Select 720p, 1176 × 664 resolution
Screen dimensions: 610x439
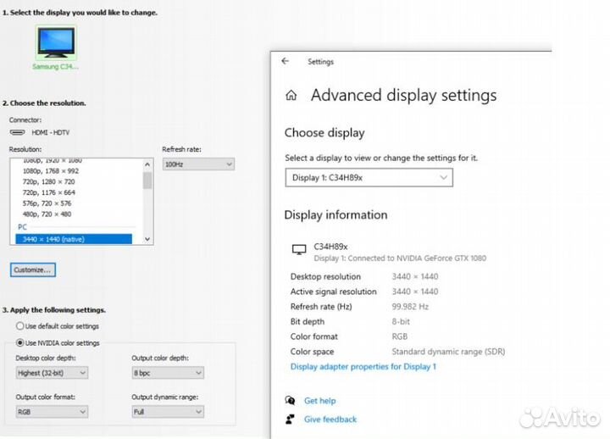pyautogui.click(x=48, y=192)
